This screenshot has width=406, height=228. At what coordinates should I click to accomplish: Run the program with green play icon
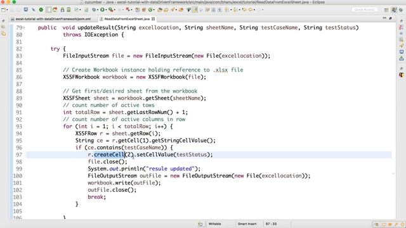(102, 9)
